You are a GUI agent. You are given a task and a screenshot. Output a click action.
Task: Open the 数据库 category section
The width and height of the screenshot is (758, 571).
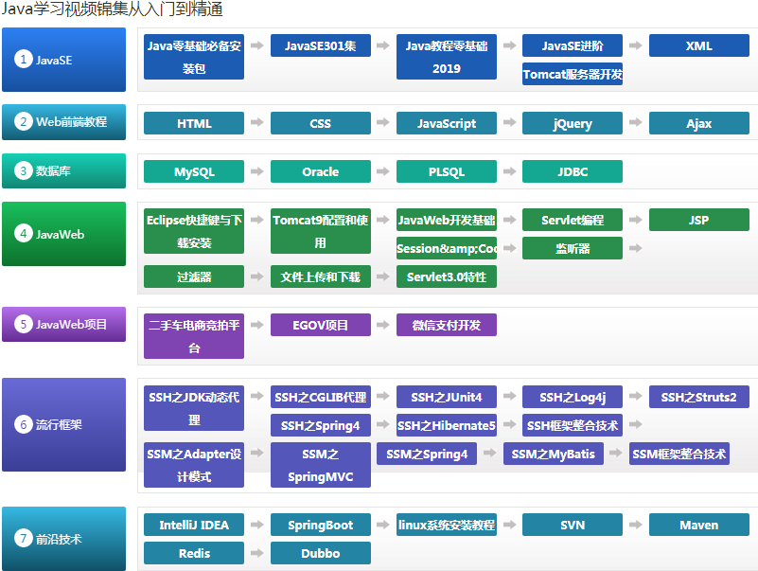tap(63, 171)
